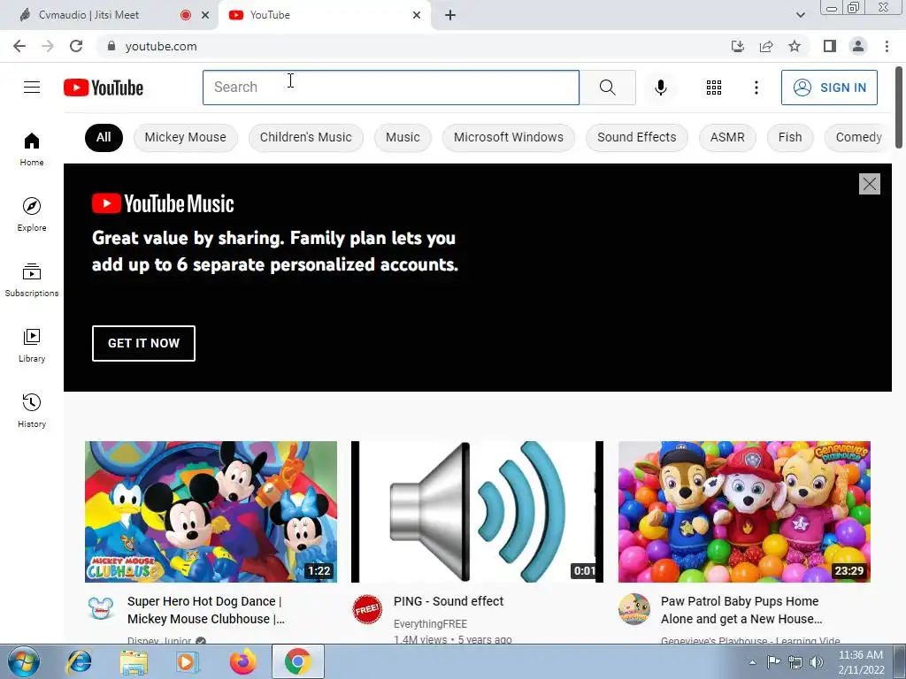Open Paw Patrol Baby Pups Home title
The height and width of the screenshot is (679, 906).
(x=741, y=610)
